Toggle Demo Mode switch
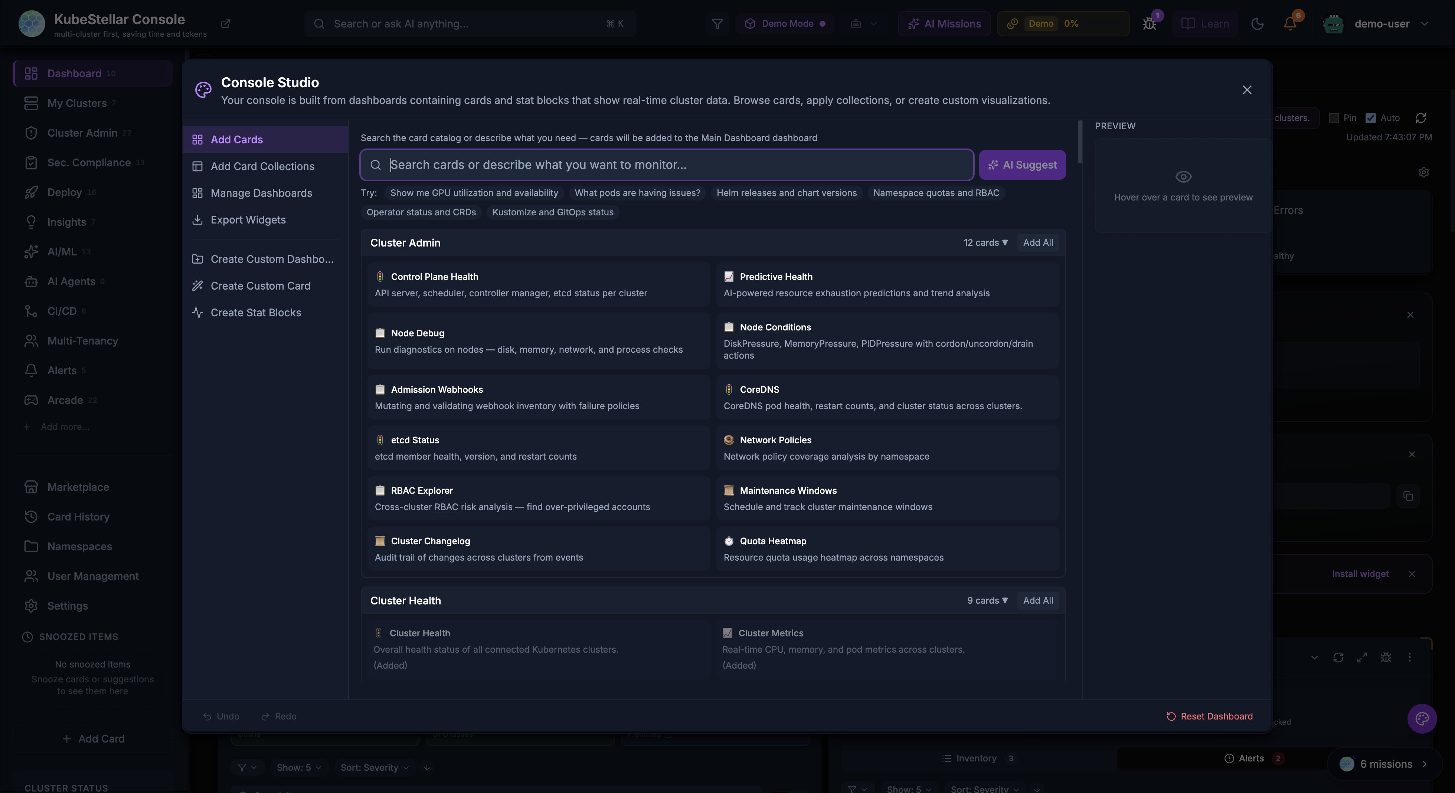The width and height of the screenshot is (1455, 793). pyautogui.click(x=786, y=24)
